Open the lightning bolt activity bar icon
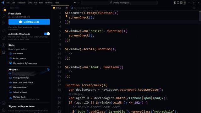This screenshot has height=113, width=201. point(4,45)
